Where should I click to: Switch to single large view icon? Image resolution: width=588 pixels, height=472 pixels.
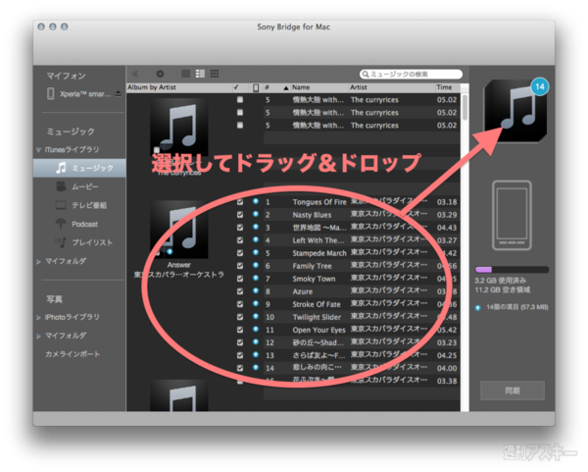(185, 74)
